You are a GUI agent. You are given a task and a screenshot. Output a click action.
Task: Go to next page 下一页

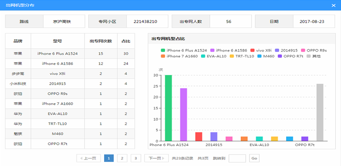(157, 158)
